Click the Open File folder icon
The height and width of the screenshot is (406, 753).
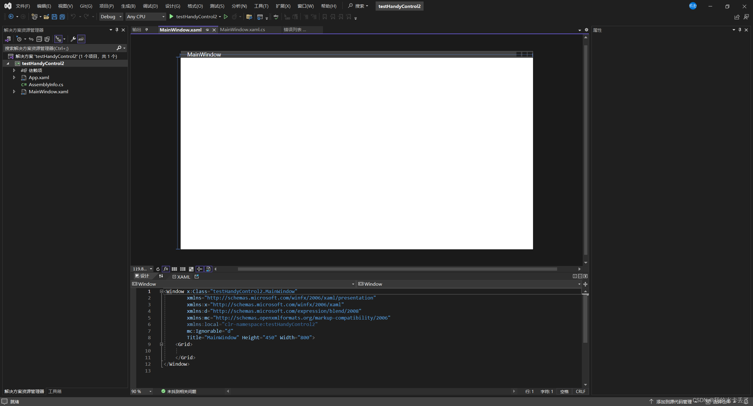[46, 17]
